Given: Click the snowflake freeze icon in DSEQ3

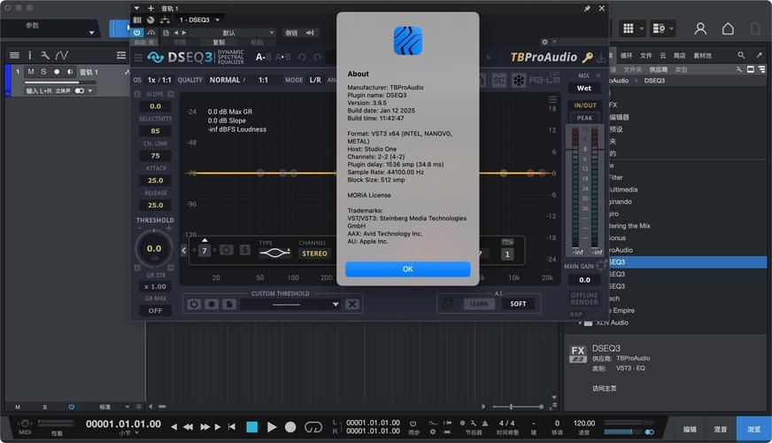Looking at the screenshot, I should click(x=519, y=80).
